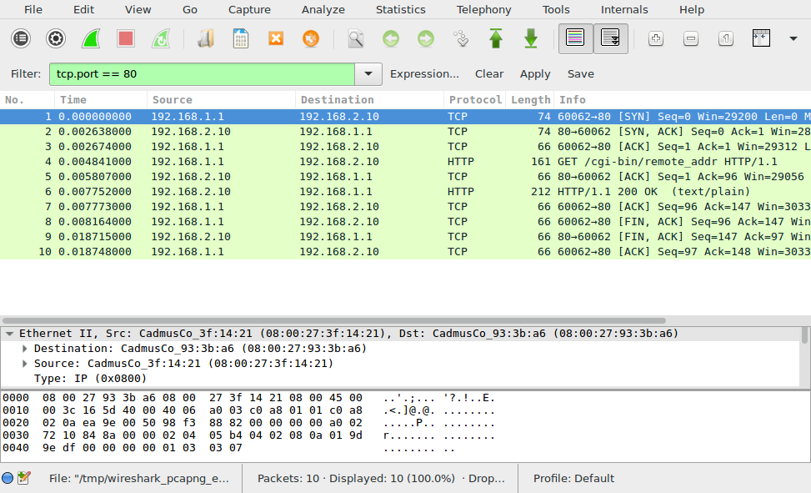Jump to the last packet
Screen dimensions: 811x493
[x=531, y=38]
